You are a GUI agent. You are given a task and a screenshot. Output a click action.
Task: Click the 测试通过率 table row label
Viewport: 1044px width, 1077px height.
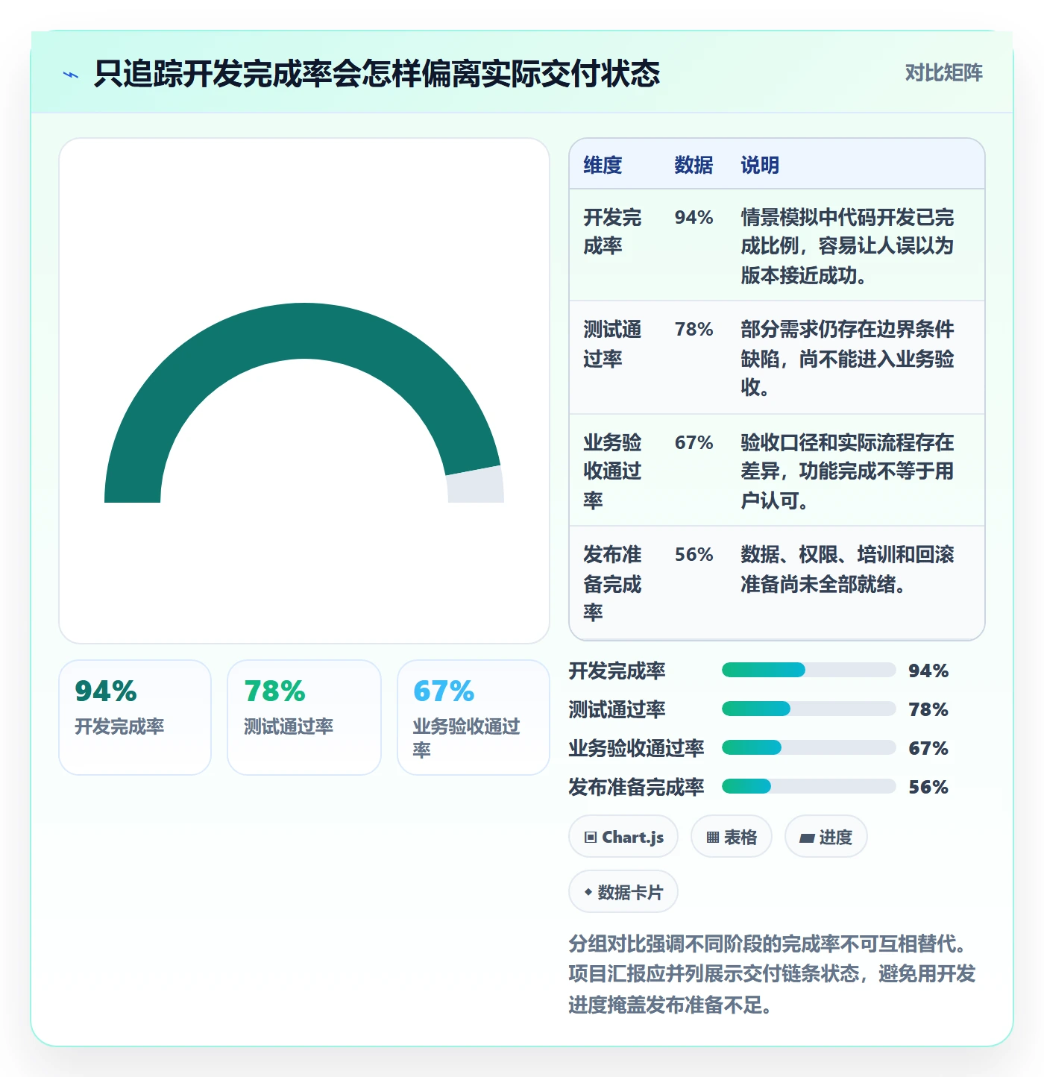(612, 344)
